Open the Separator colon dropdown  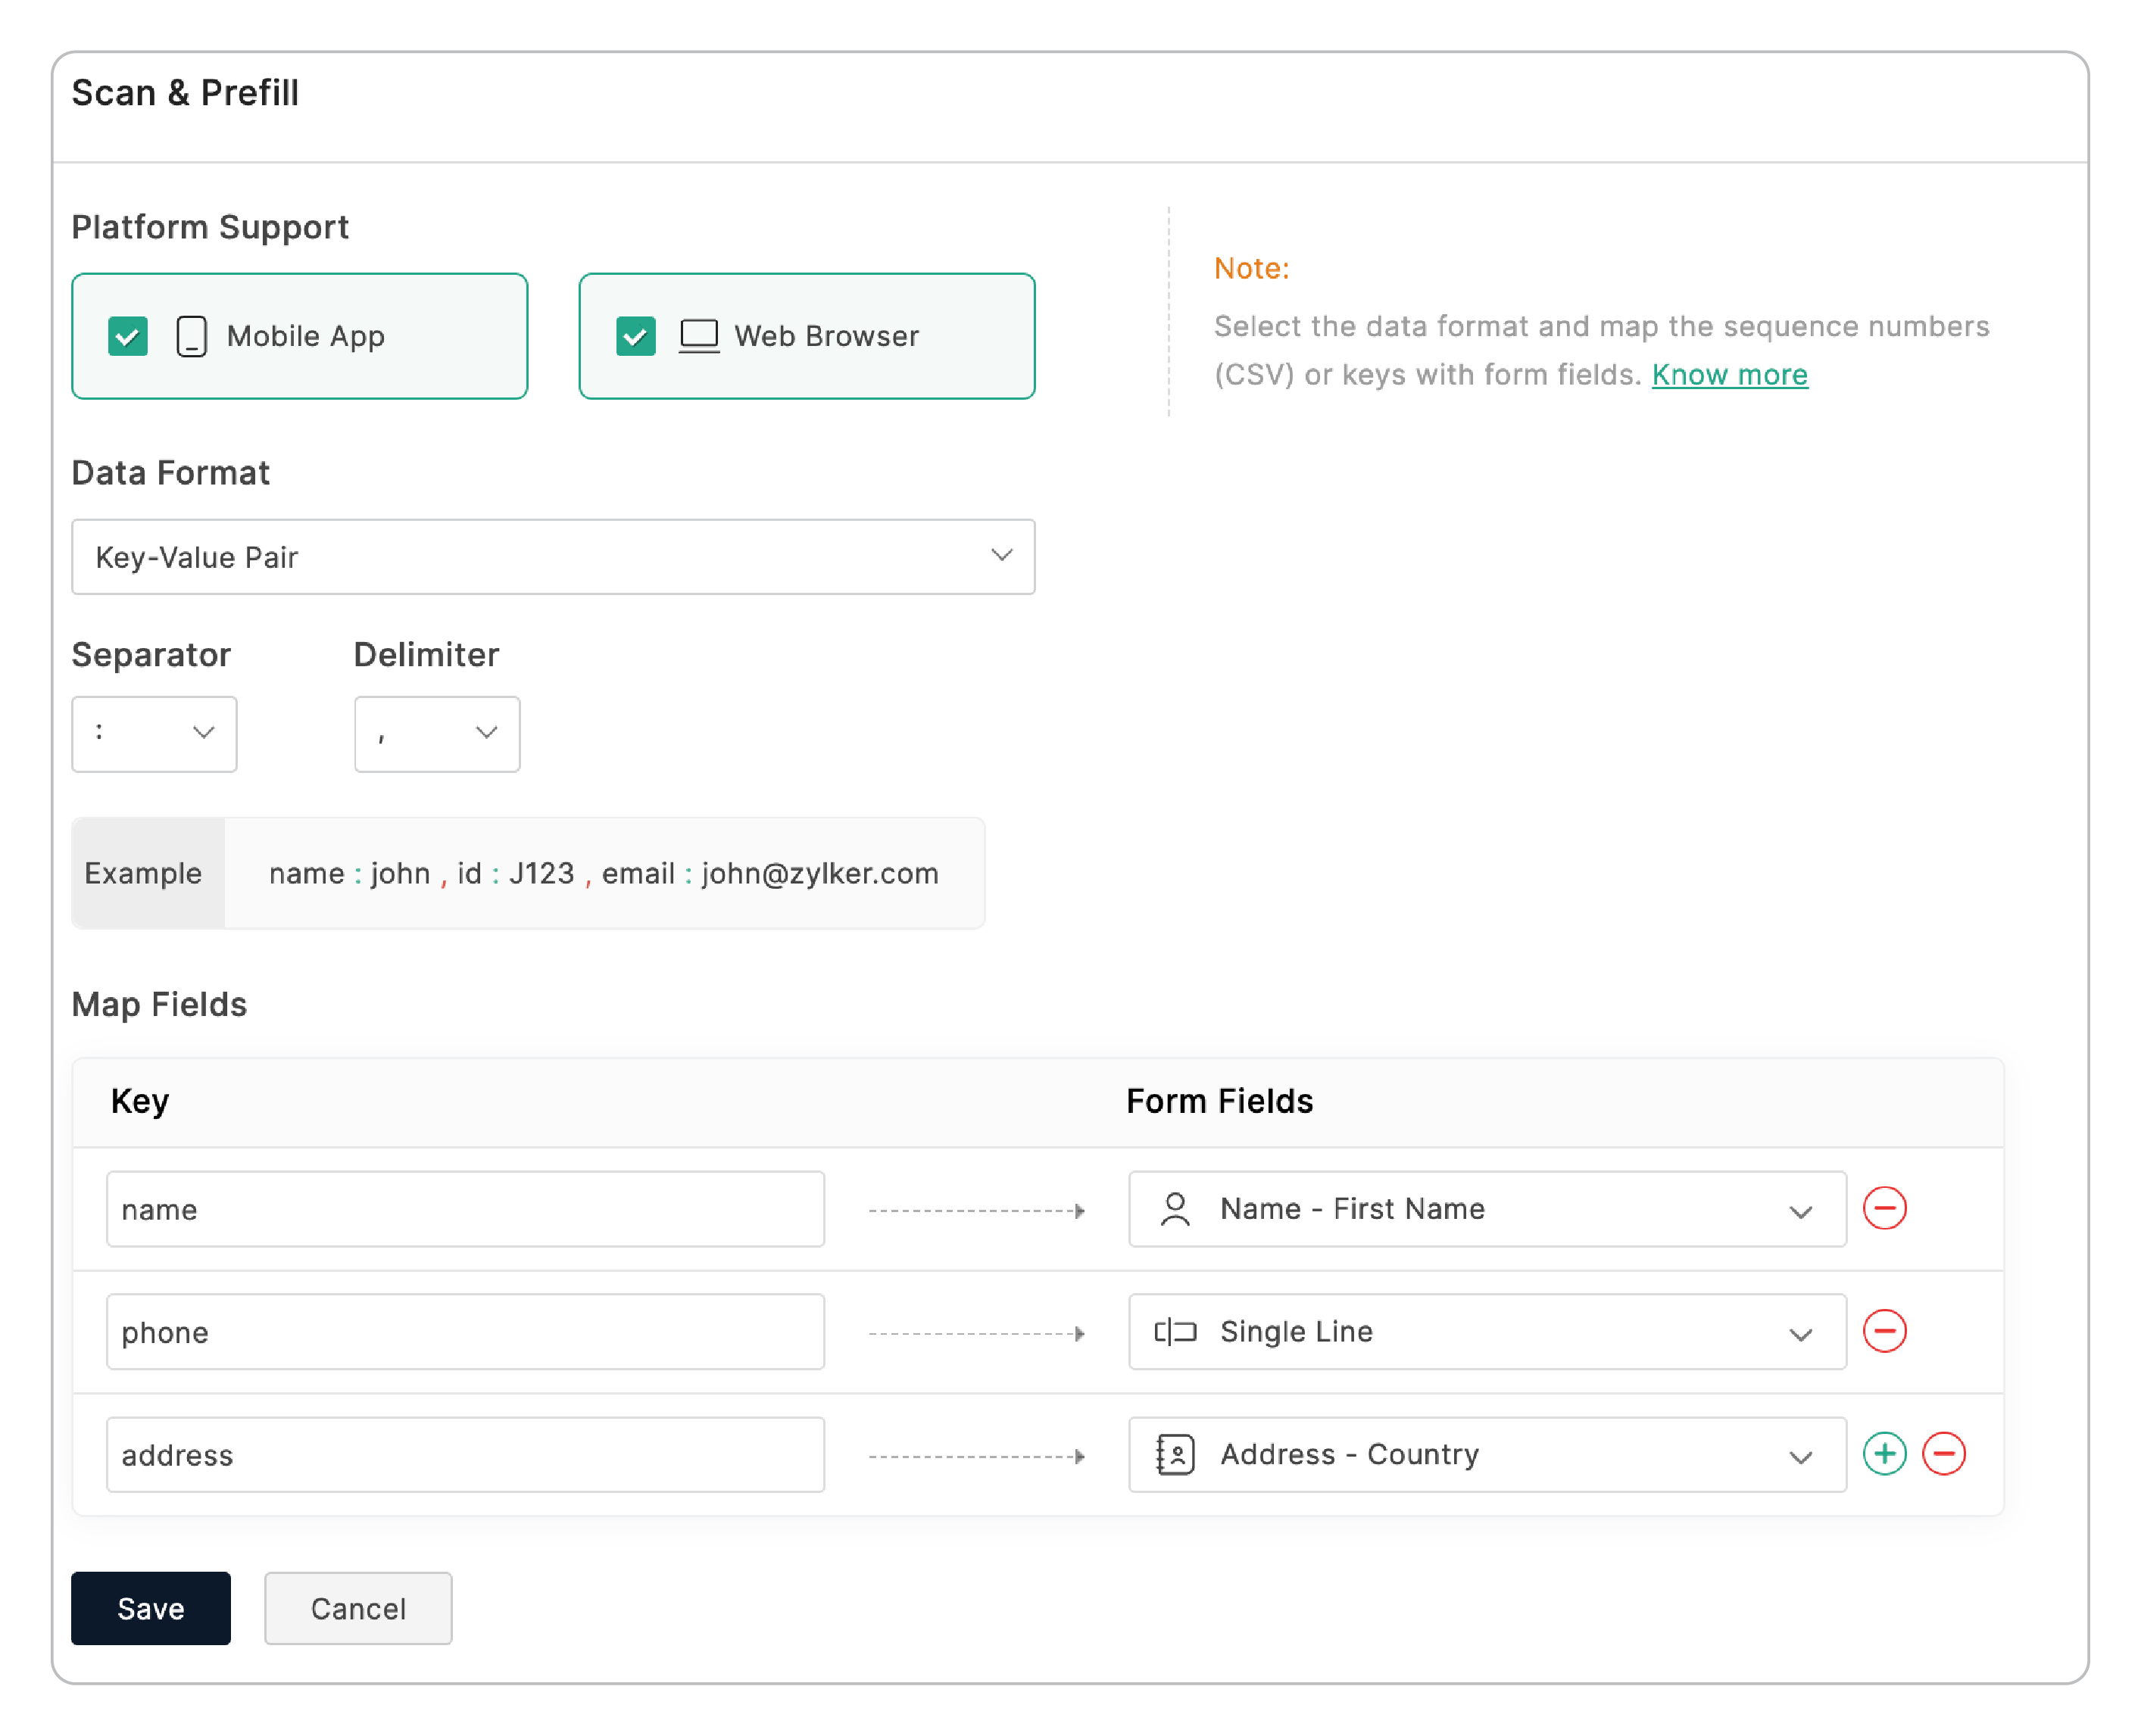tap(154, 734)
